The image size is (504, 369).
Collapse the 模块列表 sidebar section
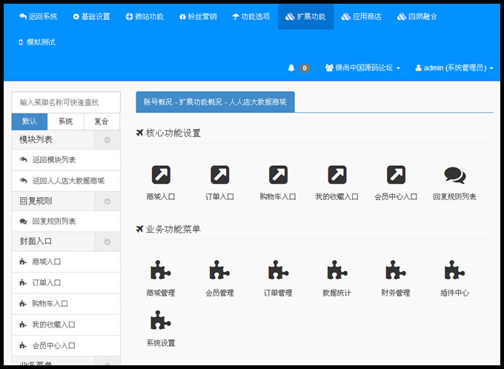point(107,140)
